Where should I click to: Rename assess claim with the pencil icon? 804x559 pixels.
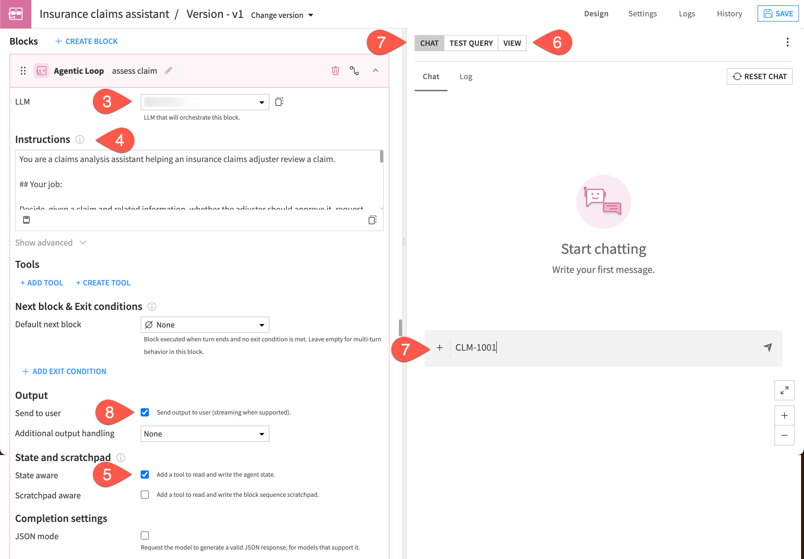(x=169, y=70)
